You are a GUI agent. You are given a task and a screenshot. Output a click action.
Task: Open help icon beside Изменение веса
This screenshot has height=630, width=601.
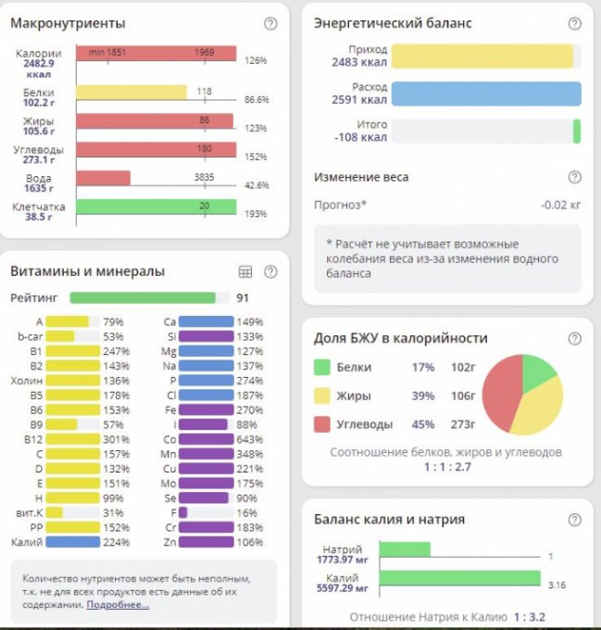coord(574,177)
